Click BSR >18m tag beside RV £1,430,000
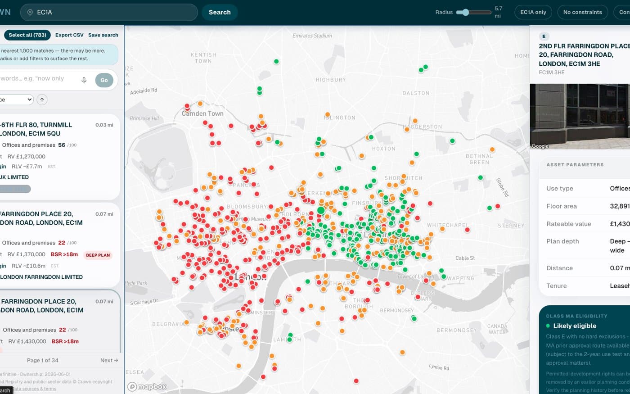Screen dimensions: 630x394 (65, 341)
